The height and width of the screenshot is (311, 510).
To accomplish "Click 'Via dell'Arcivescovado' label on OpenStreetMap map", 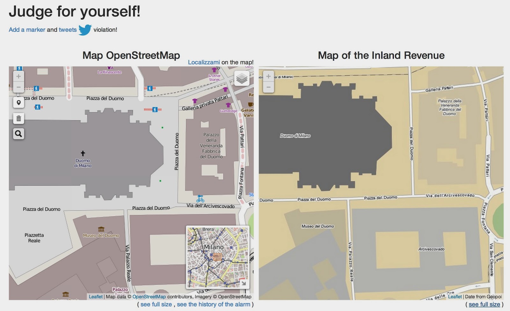I will tap(210, 206).
